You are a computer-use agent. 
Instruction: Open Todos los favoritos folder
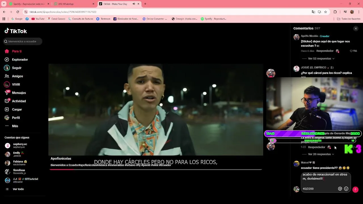point(349,19)
